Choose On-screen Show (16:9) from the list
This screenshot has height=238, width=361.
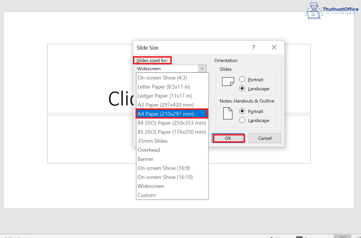coord(164,168)
